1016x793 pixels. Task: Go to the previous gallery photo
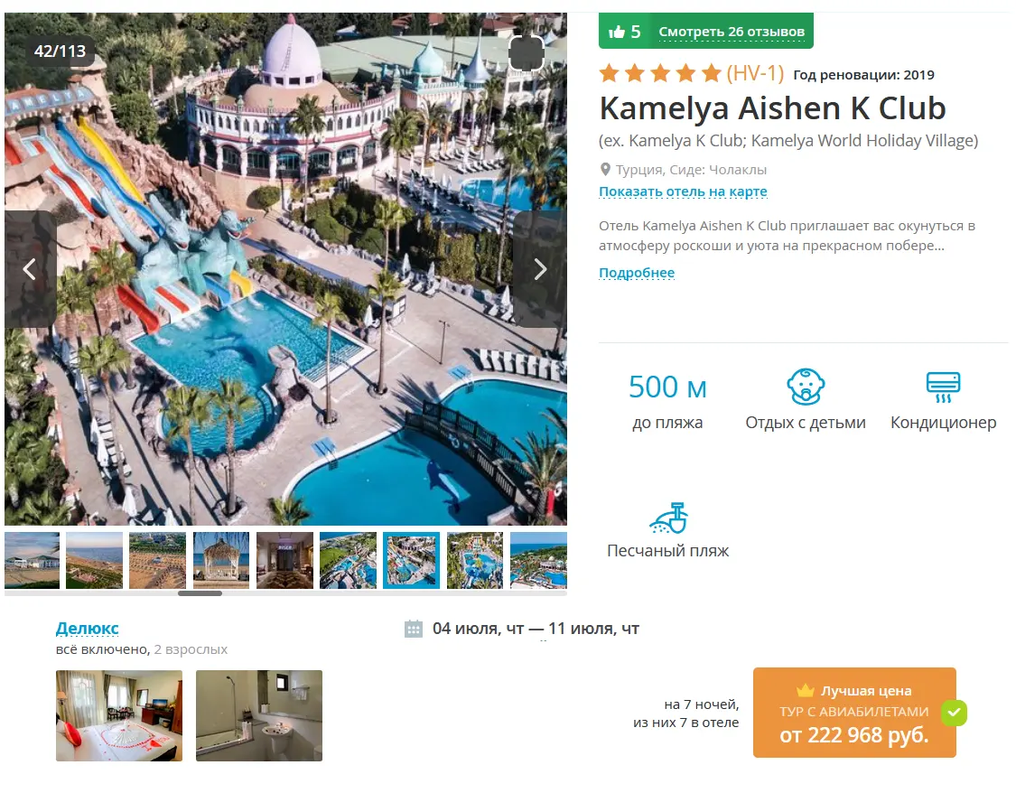click(x=31, y=269)
